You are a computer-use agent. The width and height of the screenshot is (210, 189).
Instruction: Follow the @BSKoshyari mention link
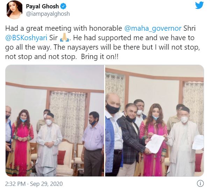pyautogui.click(x=26, y=38)
